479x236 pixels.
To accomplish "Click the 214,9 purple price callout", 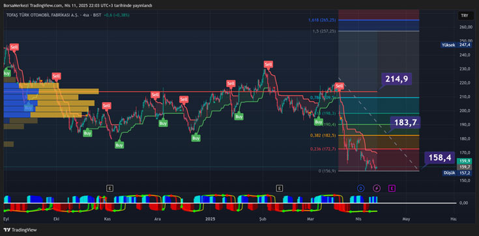I will pos(397,79).
